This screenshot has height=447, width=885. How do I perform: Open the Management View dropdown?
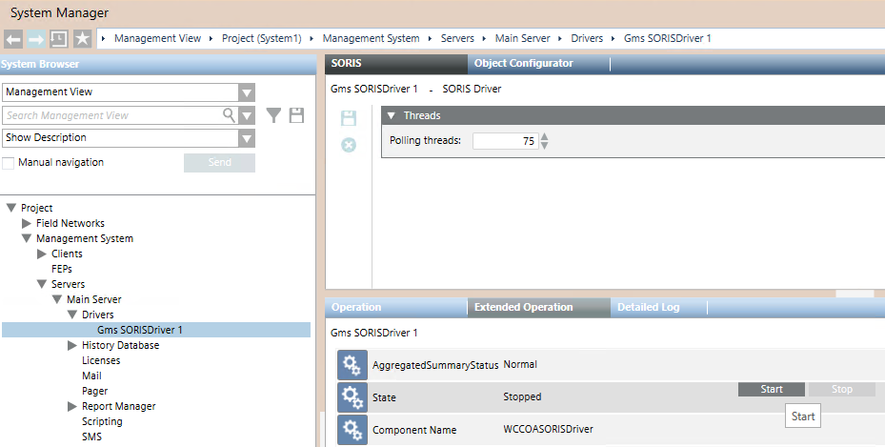pos(247,92)
